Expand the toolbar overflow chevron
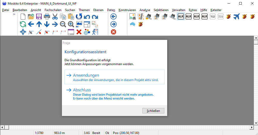The image size is (258, 135). coord(14,15)
